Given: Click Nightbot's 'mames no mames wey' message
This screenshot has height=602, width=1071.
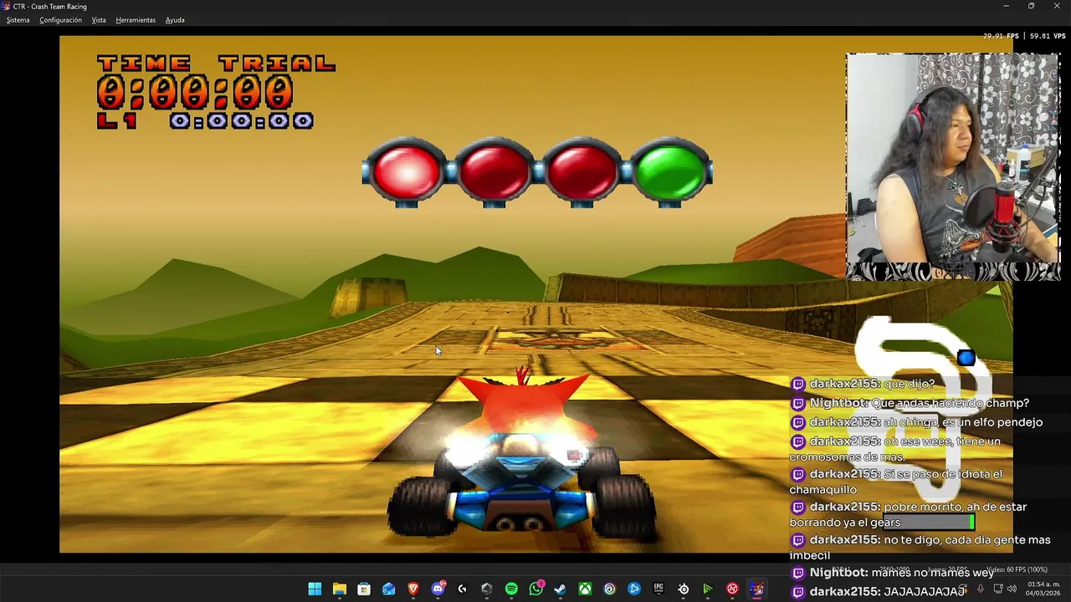Looking at the screenshot, I should (933, 573).
